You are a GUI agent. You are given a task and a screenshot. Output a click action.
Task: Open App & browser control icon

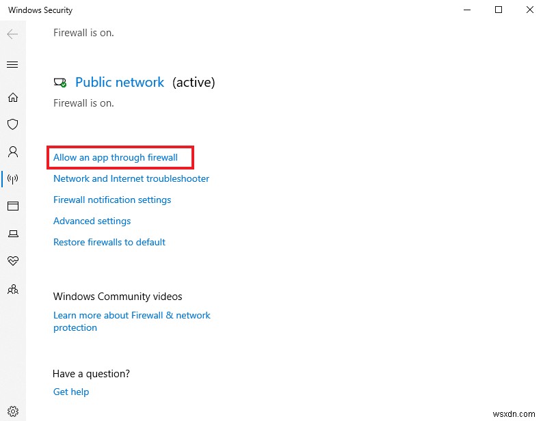tap(12, 206)
